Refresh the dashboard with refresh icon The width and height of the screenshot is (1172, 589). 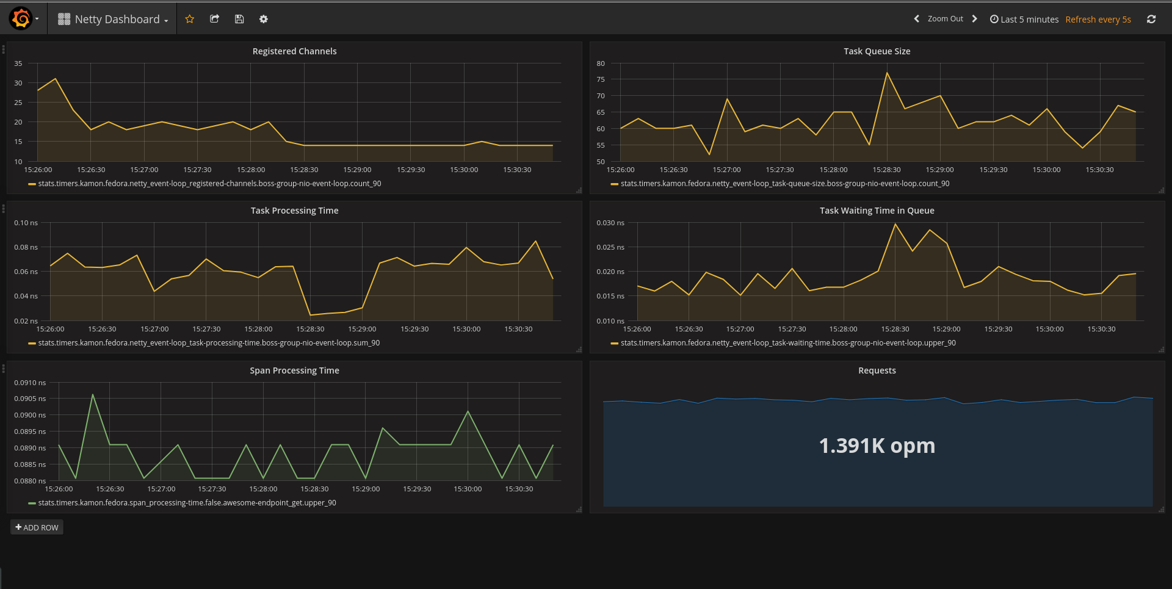(1151, 19)
